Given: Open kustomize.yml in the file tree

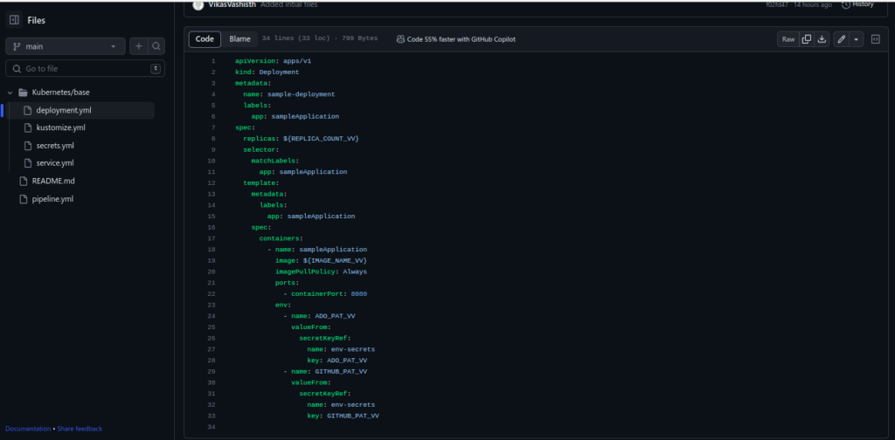Looking at the screenshot, I should (60, 127).
